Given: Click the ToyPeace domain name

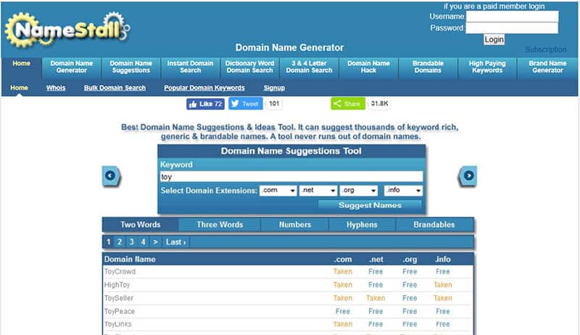Looking at the screenshot, I should [x=120, y=312].
